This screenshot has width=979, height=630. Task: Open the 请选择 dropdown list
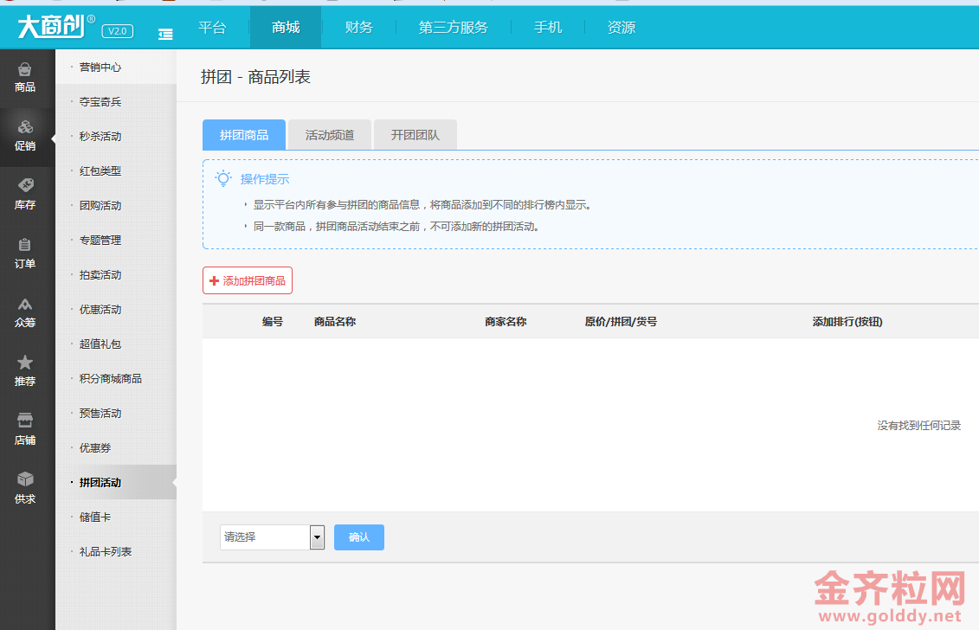click(x=272, y=537)
